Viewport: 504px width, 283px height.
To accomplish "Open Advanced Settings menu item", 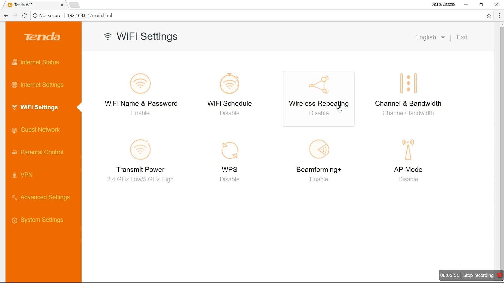I will click(45, 197).
